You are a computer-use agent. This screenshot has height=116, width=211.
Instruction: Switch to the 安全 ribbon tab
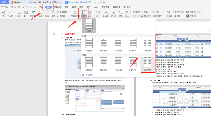pyautogui.click(x=96, y=7)
